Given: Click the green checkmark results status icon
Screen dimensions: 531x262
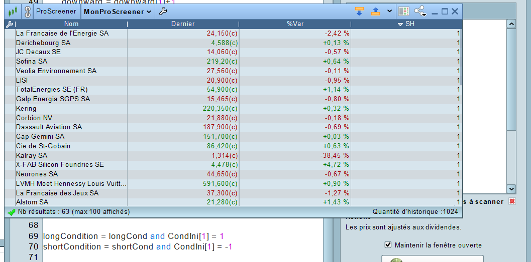Looking at the screenshot, I should (12, 212).
